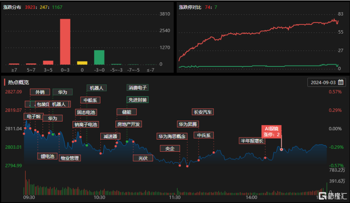Select the 中船系 hotspot tag
This screenshot has height=203, width=350.
90,100
